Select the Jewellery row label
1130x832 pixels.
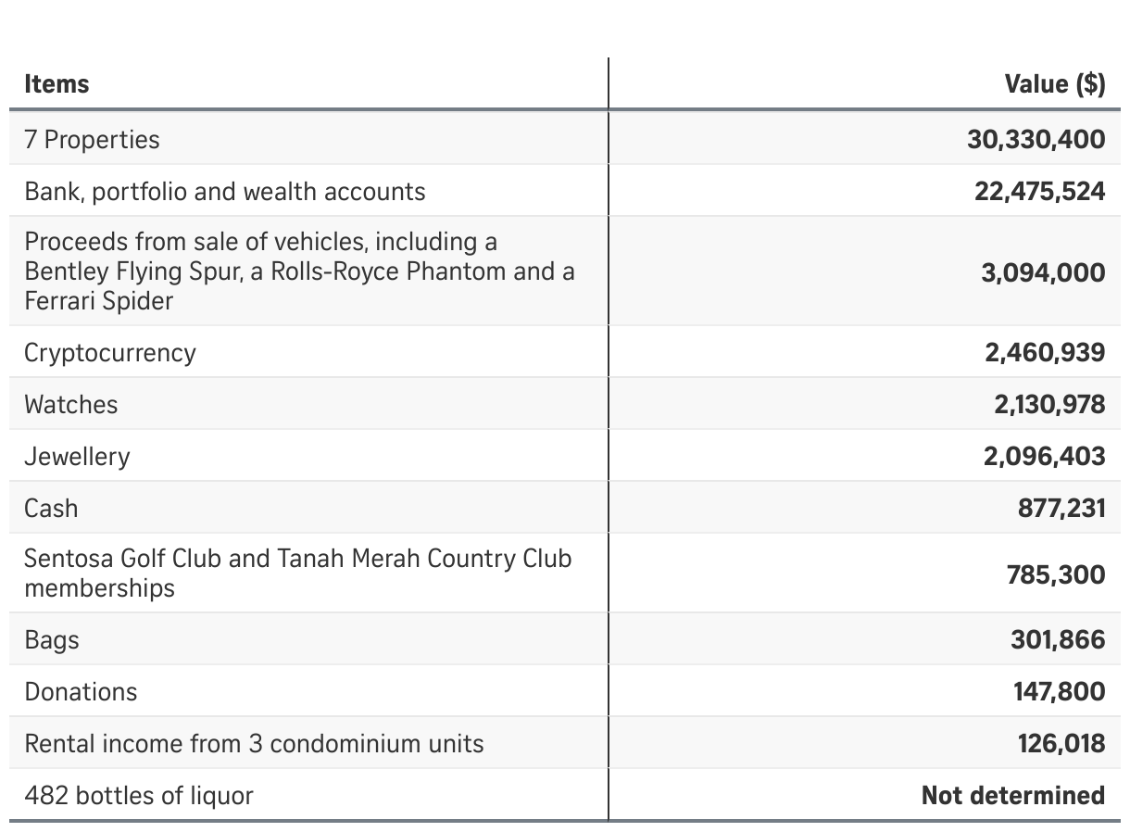(x=77, y=457)
